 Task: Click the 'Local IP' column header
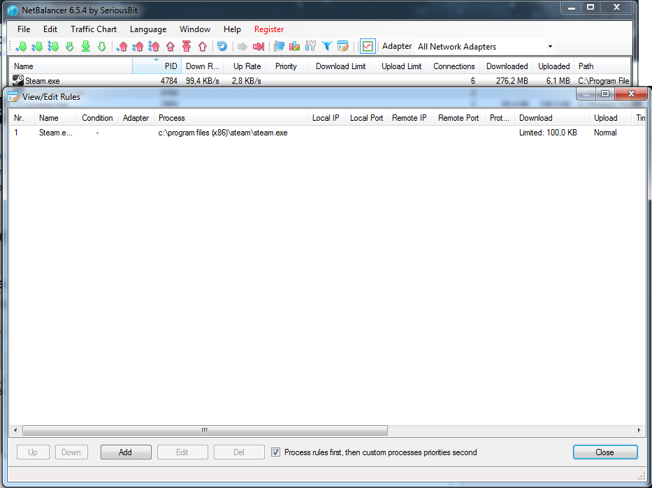click(x=326, y=118)
